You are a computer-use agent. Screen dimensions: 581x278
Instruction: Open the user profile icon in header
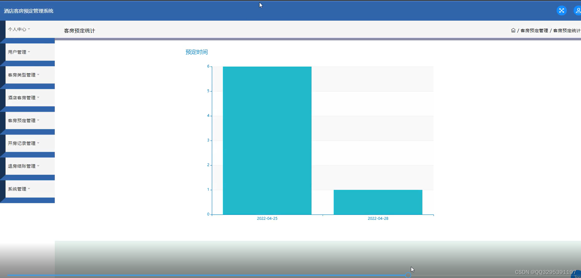coord(577,10)
